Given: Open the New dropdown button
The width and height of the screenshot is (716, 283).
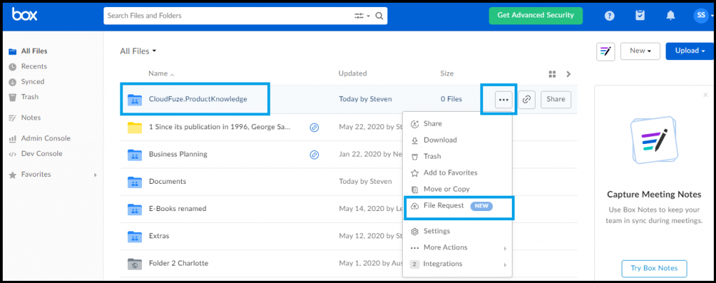Looking at the screenshot, I should [x=640, y=51].
